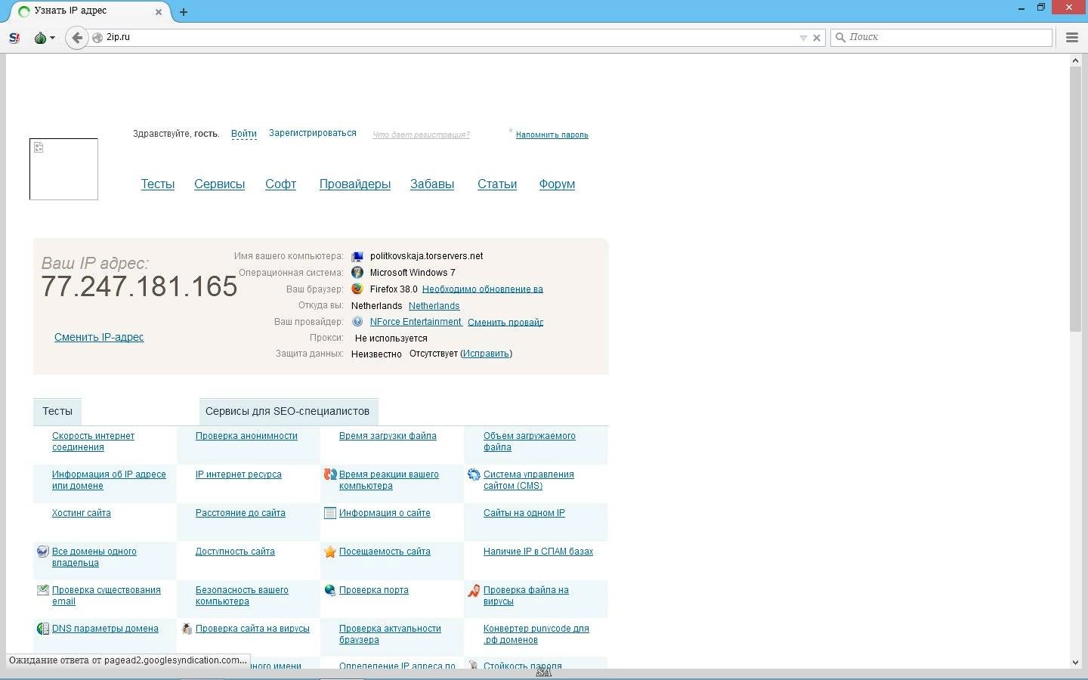Open Сайты на одном IP link
Image resolution: width=1088 pixels, height=680 pixels.
click(524, 513)
